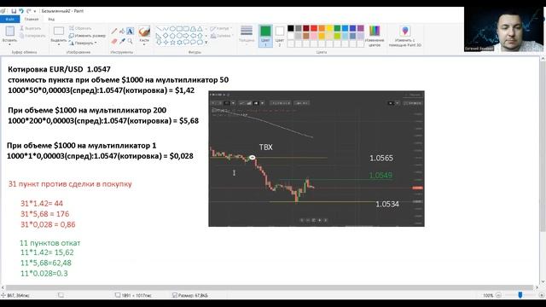
Task: Click the price label 1.0565 on the chart
Action: point(381,158)
